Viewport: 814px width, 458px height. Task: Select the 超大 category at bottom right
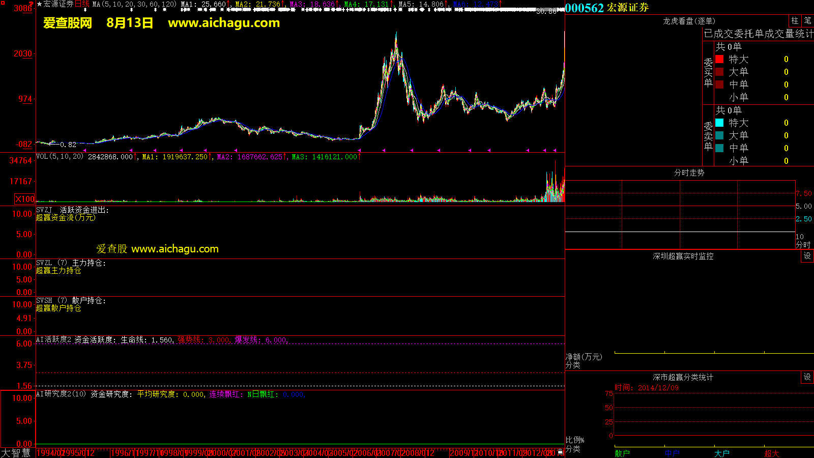(771, 453)
